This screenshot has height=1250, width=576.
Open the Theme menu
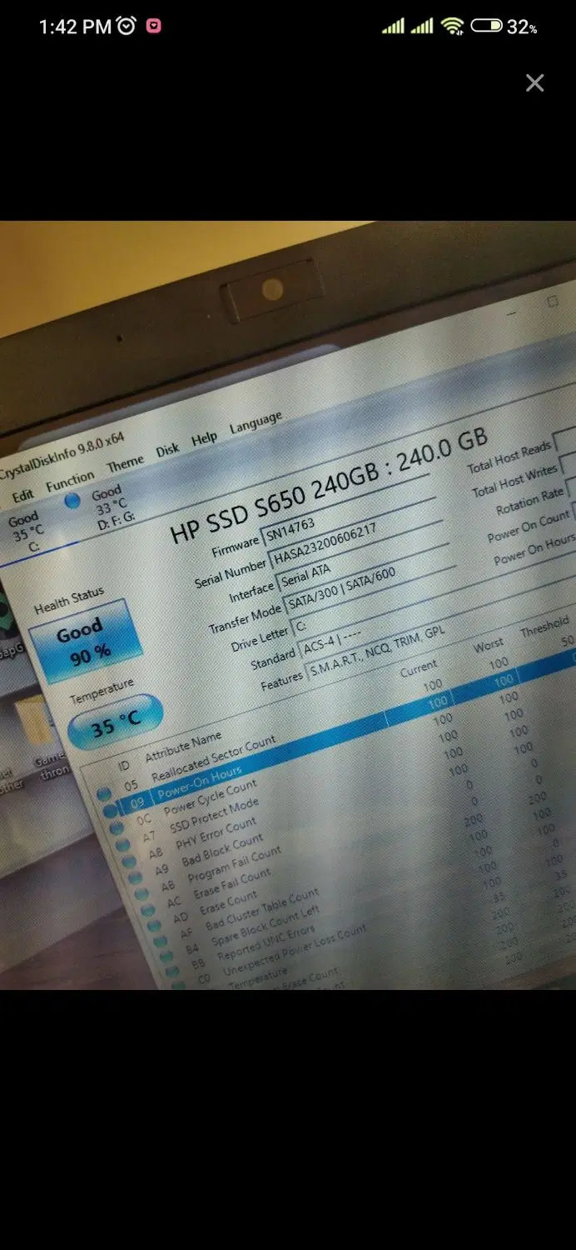pyautogui.click(x=125, y=463)
